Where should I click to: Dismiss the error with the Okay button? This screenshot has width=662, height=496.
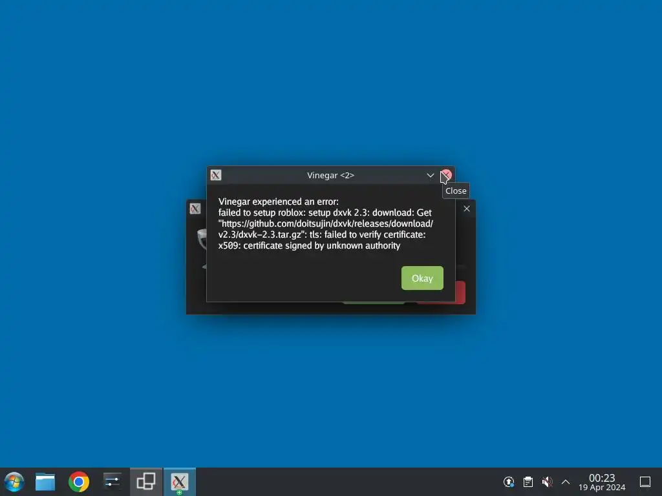tap(422, 278)
